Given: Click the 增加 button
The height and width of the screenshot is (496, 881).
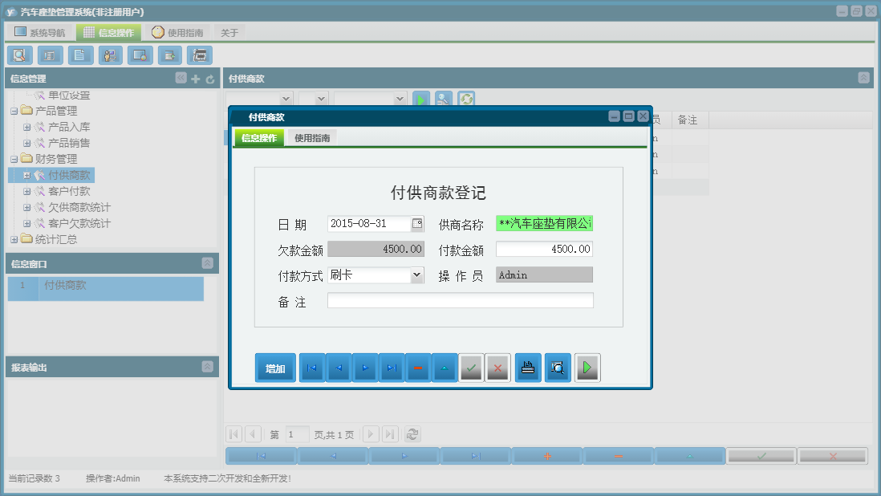Looking at the screenshot, I should click(x=275, y=368).
